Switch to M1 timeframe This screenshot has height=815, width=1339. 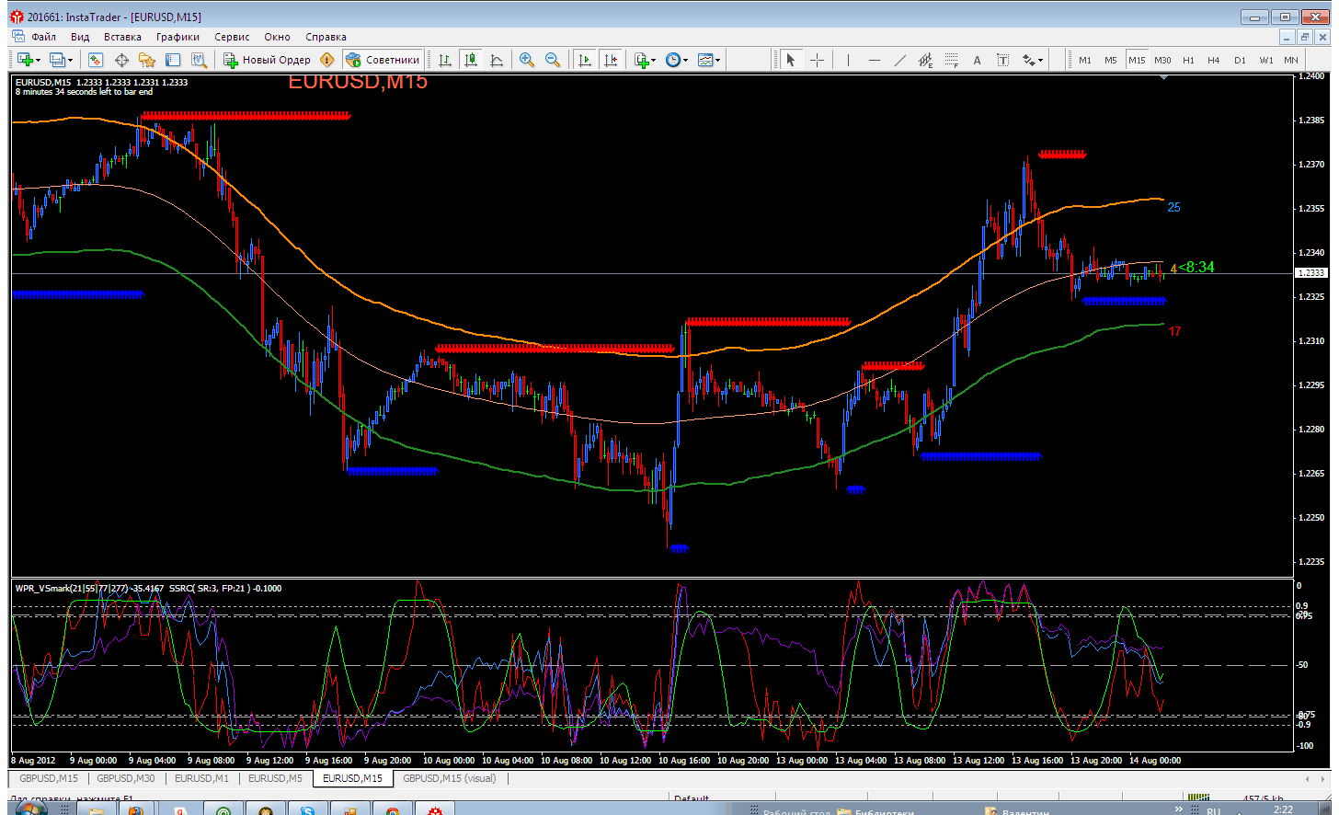tap(1085, 60)
